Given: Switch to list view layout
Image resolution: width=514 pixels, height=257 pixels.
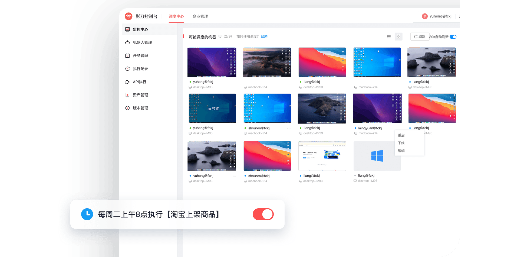Looking at the screenshot, I should tap(389, 37).
